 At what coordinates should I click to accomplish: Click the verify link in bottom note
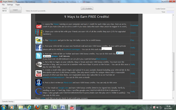43,98
